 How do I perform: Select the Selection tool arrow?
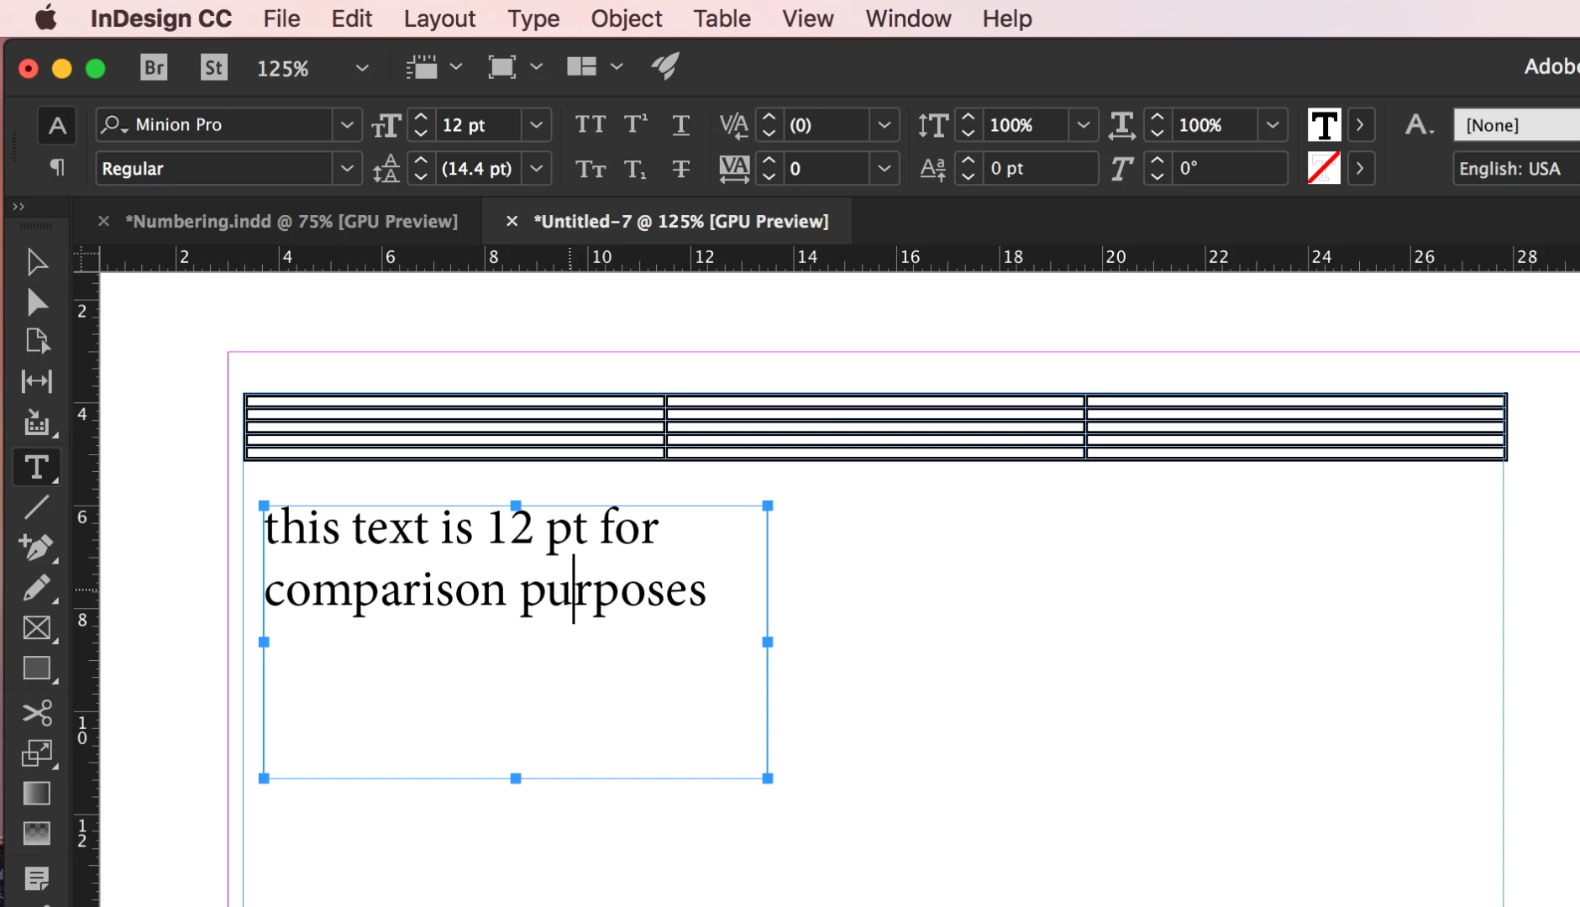point(37,262)
